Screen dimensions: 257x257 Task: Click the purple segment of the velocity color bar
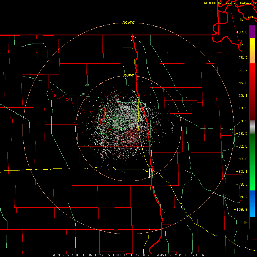click(x=252, y=32)
